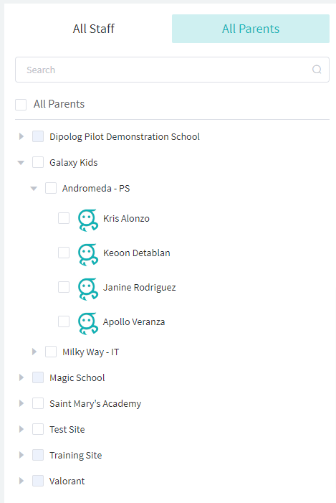336x503 pixels.
Task: Select the Andromeda - PS checkbox
Action: click(51, 188)
